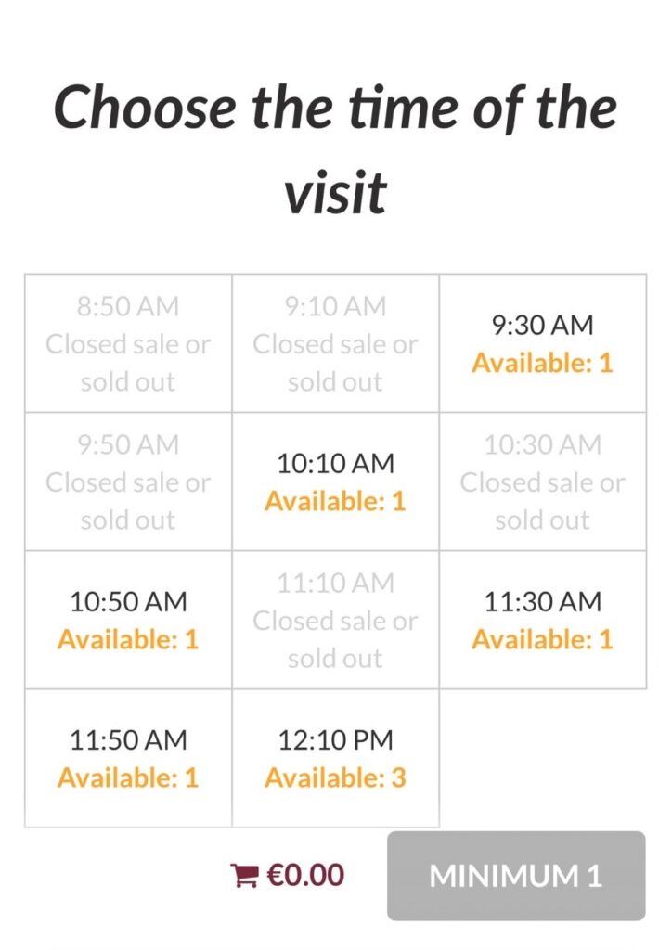
Task: Click the €0.00 cart total
Action: [305, 875]
